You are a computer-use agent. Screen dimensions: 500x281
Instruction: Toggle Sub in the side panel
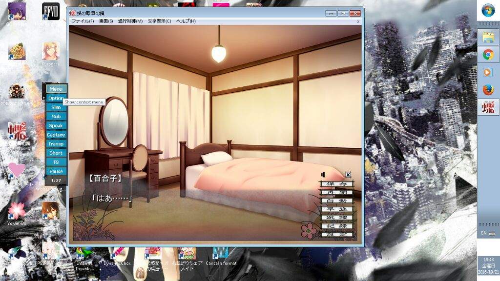56,117
